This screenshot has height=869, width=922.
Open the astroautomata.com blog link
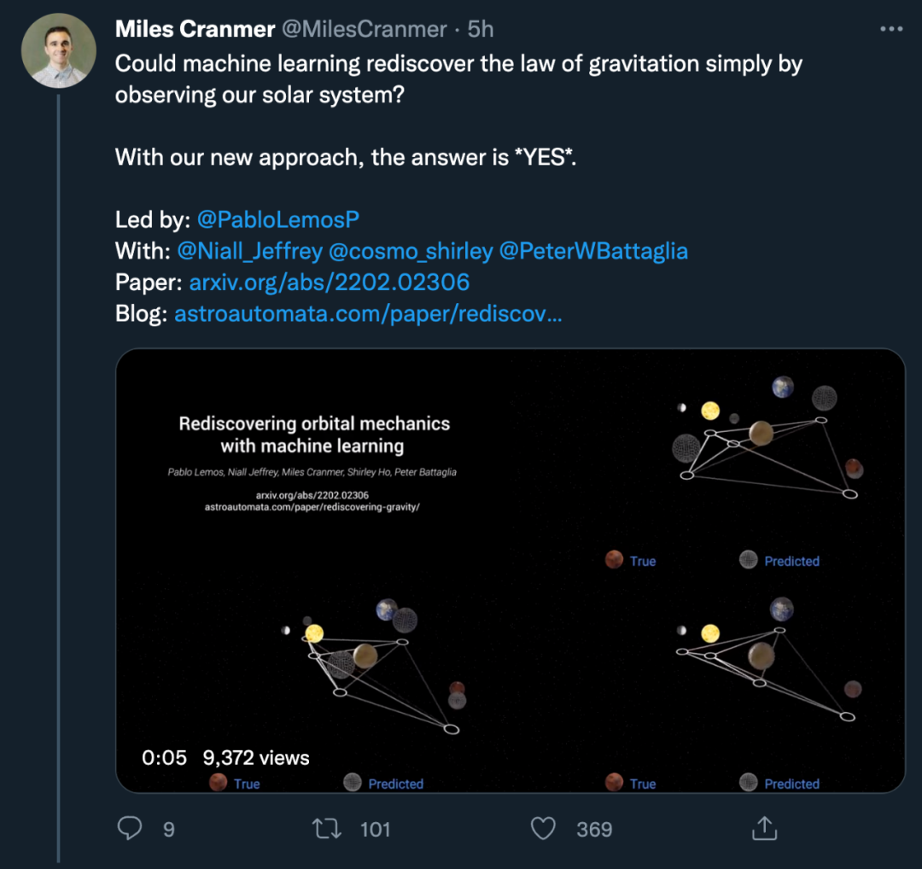368,314
